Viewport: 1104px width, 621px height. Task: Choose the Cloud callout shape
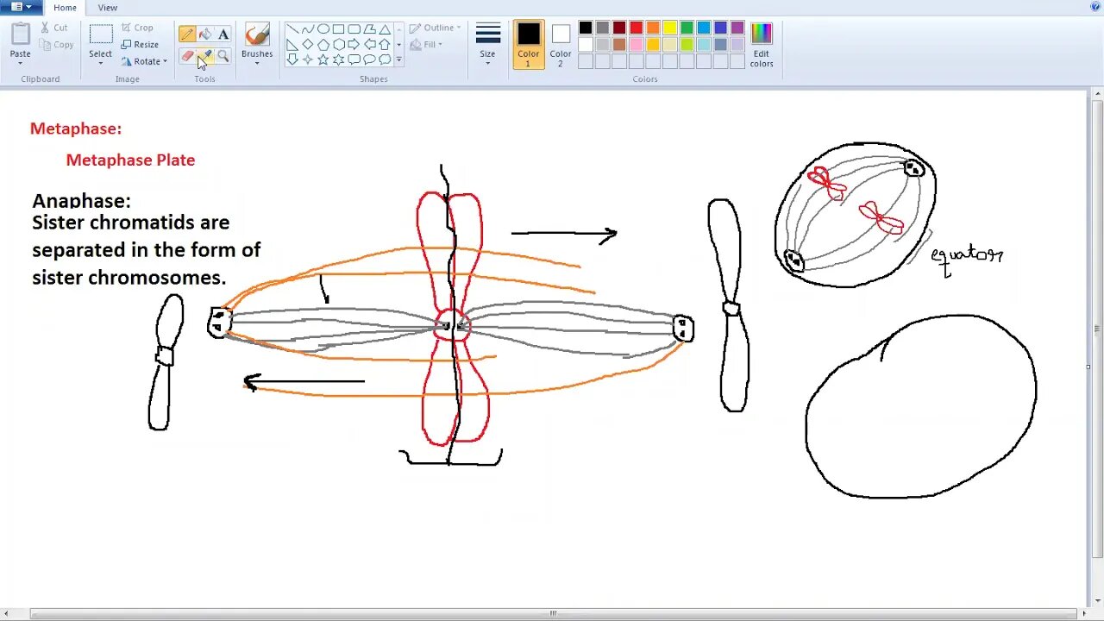tap(386, 60)
